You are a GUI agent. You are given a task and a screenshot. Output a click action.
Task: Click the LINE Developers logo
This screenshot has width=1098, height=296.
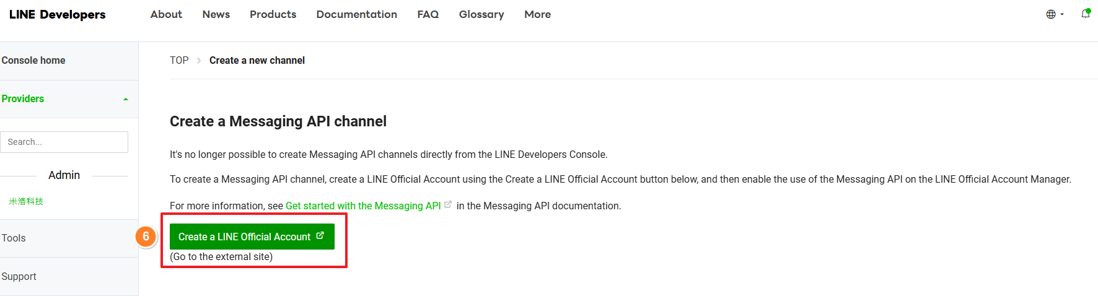57,14
